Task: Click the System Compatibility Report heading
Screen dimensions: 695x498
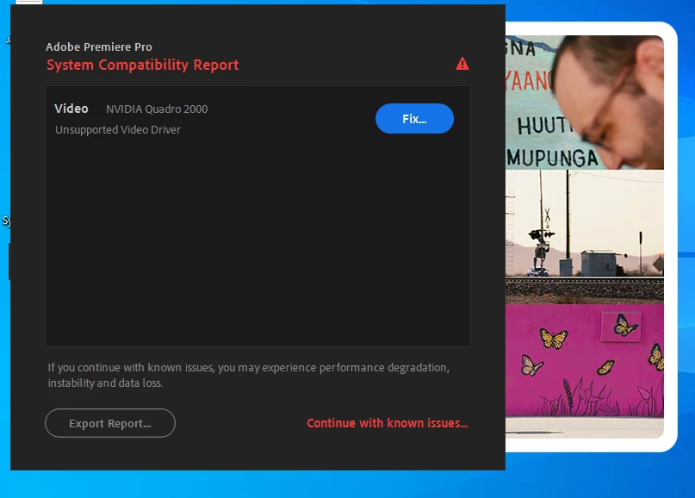Action: point(143,65)
